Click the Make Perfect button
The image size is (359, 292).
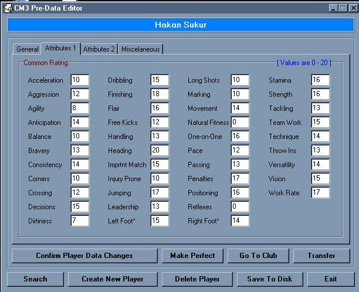[192, 256]
